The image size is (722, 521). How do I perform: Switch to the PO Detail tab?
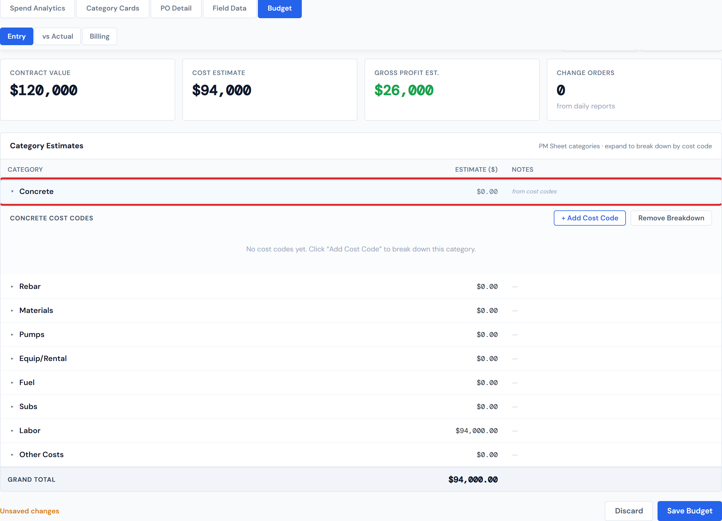point(176,8)
